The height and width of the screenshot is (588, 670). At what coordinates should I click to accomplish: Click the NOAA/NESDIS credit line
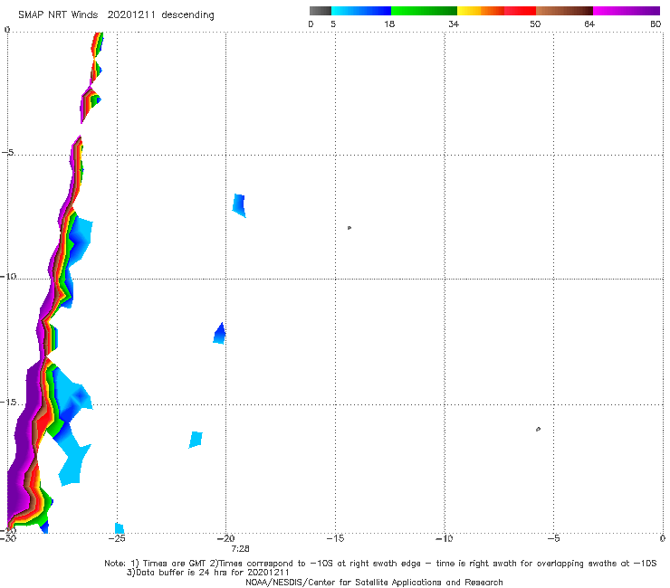coord(374,582)
